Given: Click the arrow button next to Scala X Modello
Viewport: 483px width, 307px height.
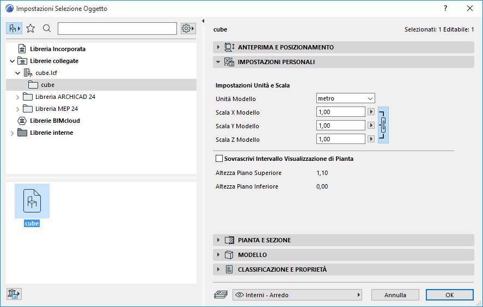Looking at the screenshot, I should (x=371, y=112).
